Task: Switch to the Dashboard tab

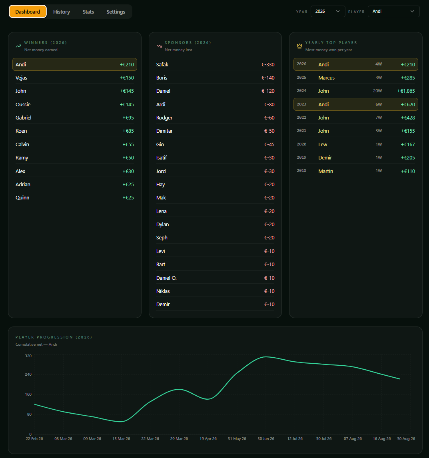Action: click(x=28, y=12)
